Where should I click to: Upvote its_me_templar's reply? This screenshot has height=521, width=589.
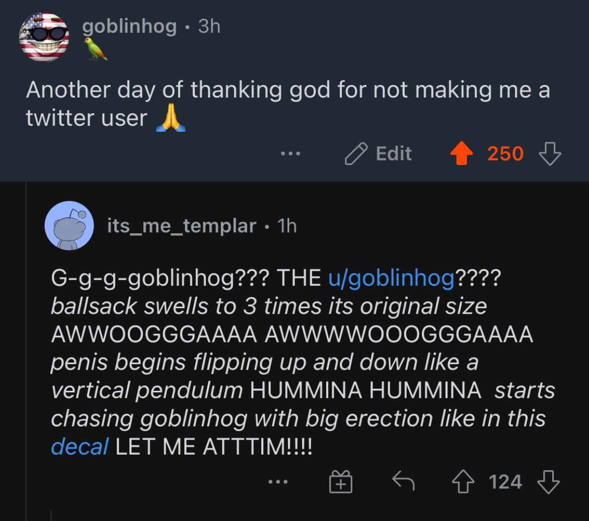pos(463,482)
